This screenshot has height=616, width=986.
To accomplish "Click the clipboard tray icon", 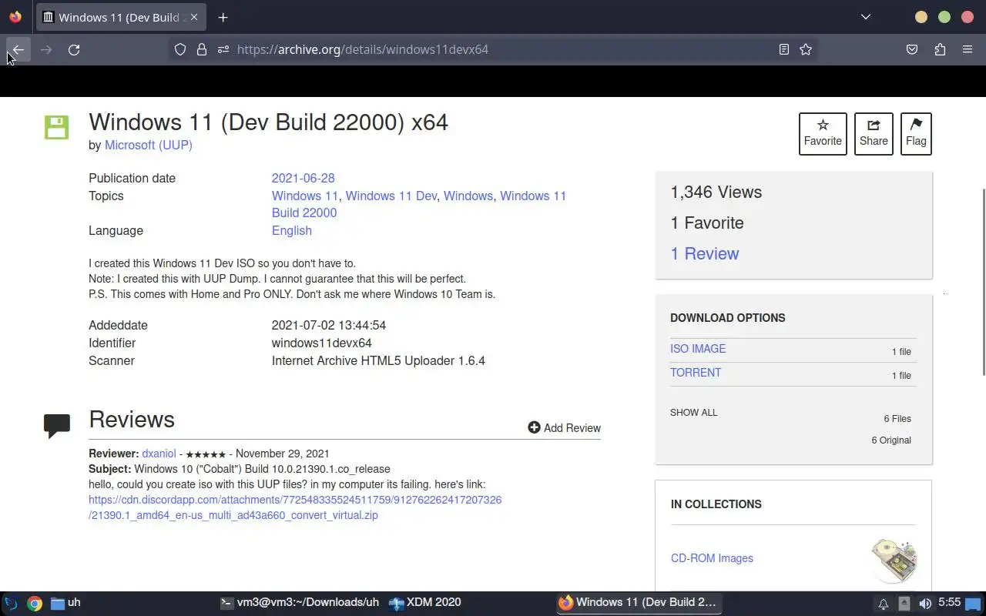I will [904, 604].
